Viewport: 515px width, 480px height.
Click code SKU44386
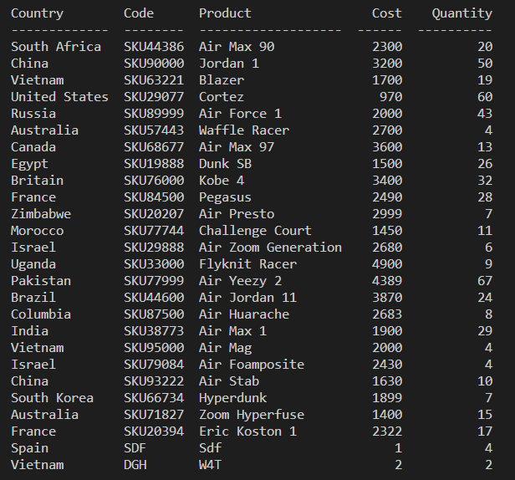point(154,47)
